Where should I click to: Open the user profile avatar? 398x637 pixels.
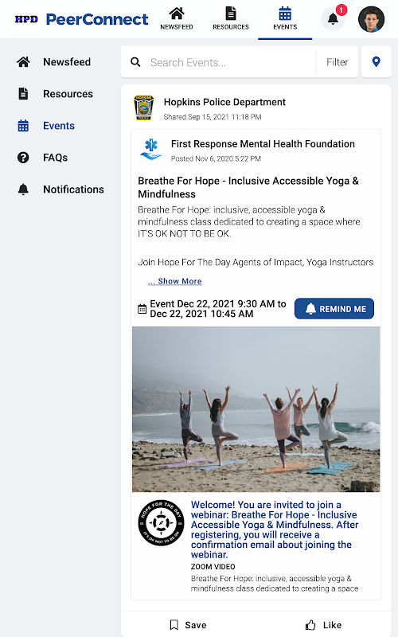click(371, 19)
